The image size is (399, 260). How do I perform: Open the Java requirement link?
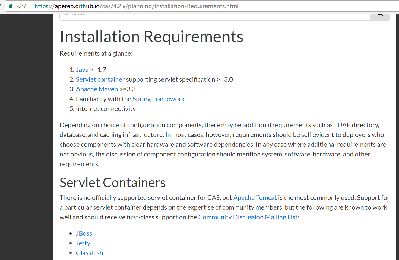click(82, 70)
